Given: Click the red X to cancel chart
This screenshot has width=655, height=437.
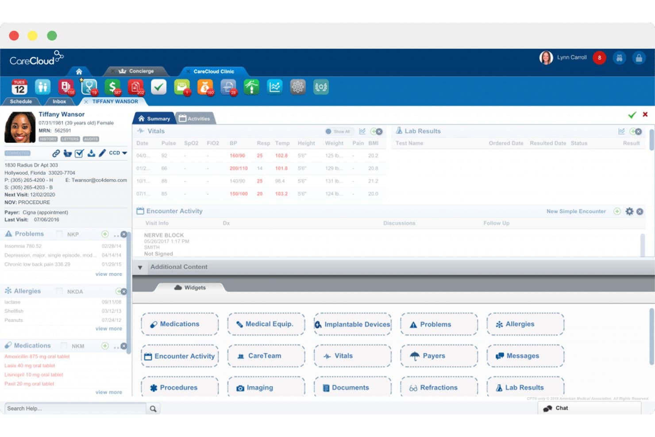Looking at the screenshot, I should (645, 115).
